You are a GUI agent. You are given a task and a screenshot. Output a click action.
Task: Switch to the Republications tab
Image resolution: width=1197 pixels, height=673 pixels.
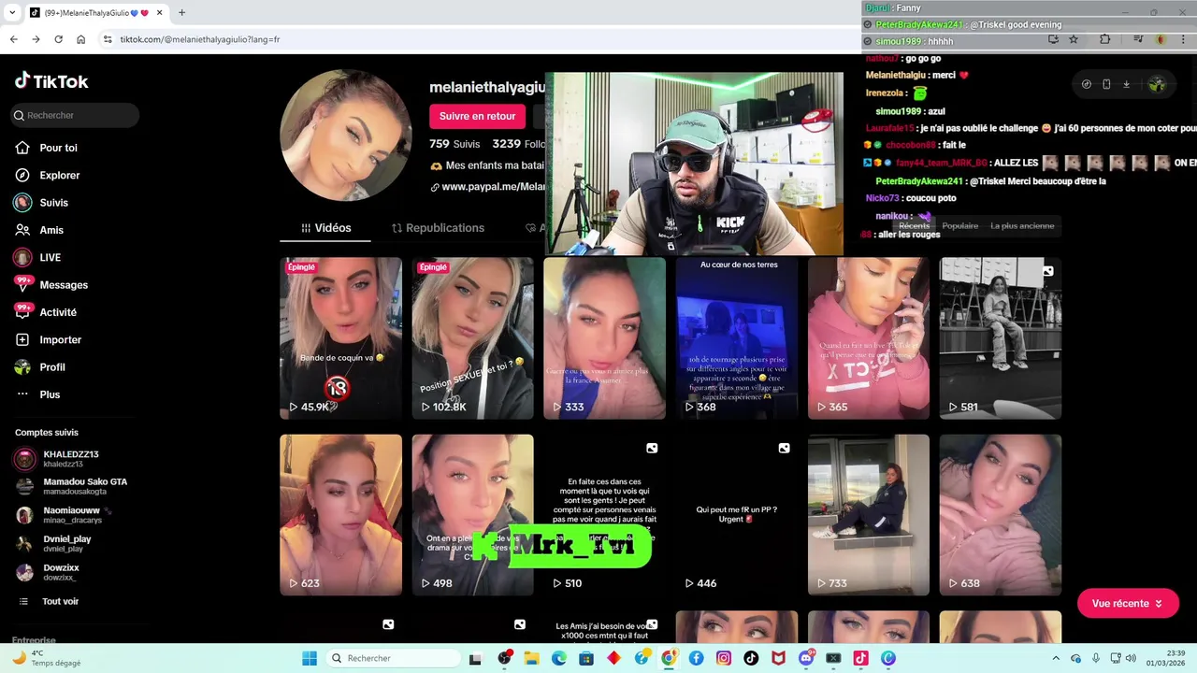pos(438,228)
